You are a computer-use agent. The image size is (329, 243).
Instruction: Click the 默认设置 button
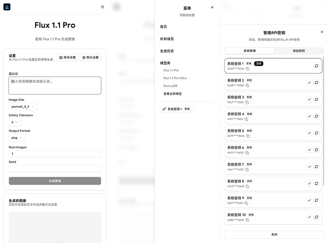pos(91,57)
